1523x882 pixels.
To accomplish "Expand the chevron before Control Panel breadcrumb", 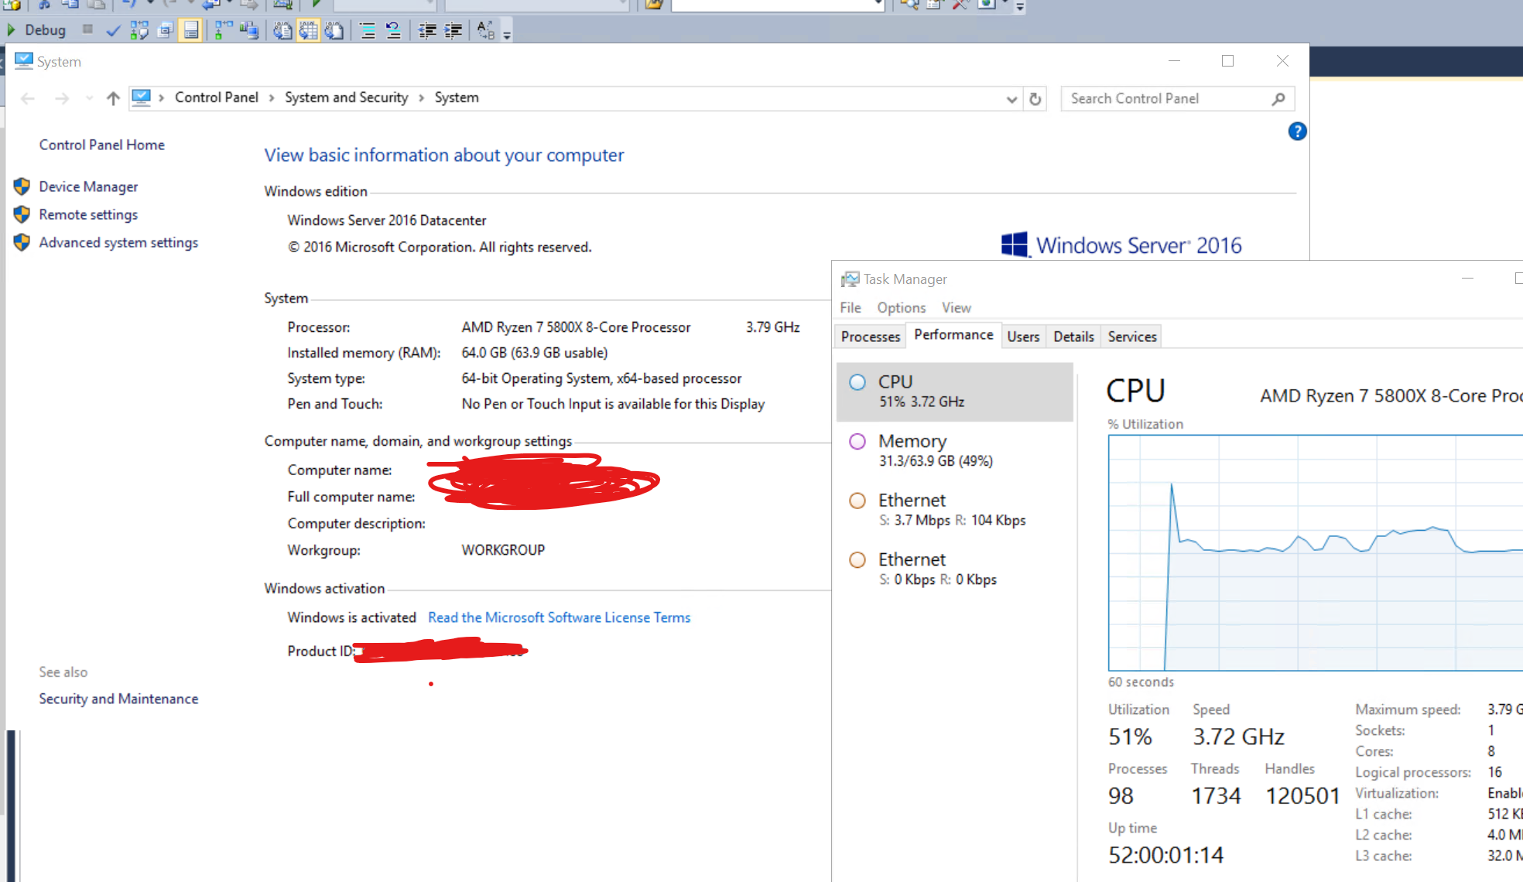I will 161,98.
